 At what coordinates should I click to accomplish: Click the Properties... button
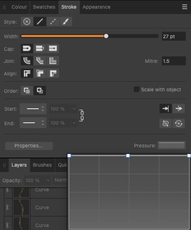coord(29,146)
